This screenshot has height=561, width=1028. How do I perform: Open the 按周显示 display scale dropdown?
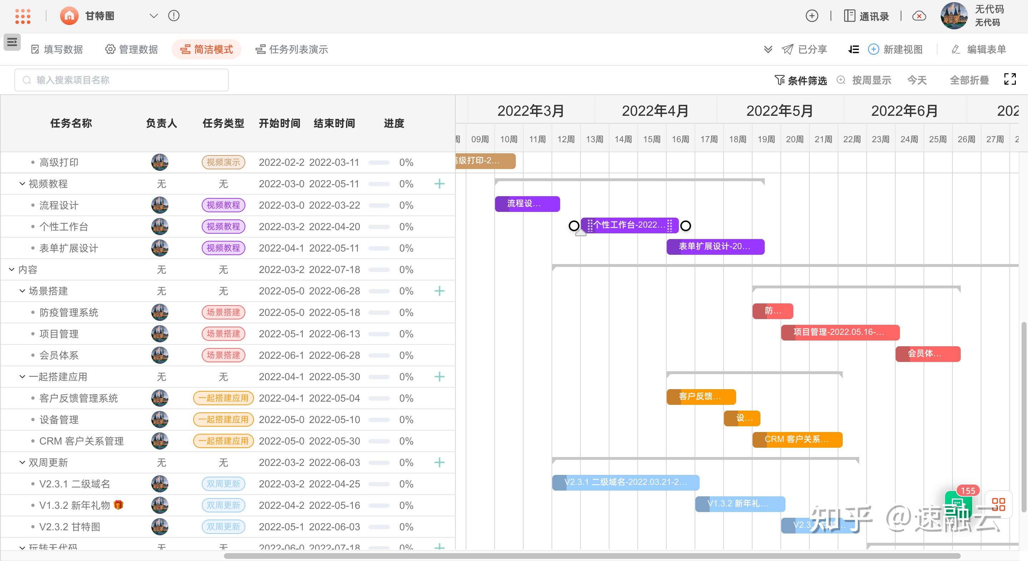click(872, 80)
